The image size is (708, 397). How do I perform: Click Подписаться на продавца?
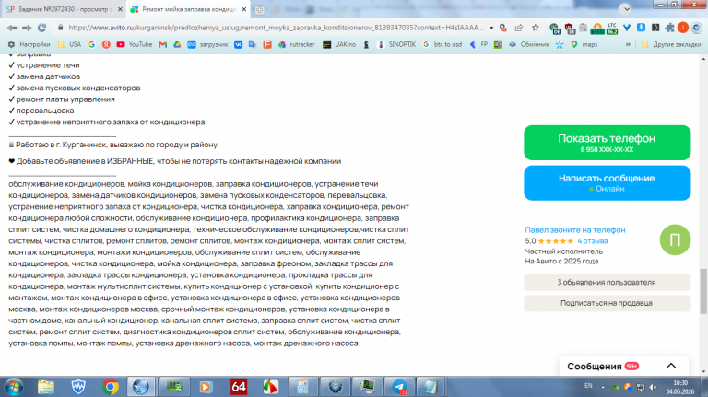pyautogui.click(x=607, y=303)
